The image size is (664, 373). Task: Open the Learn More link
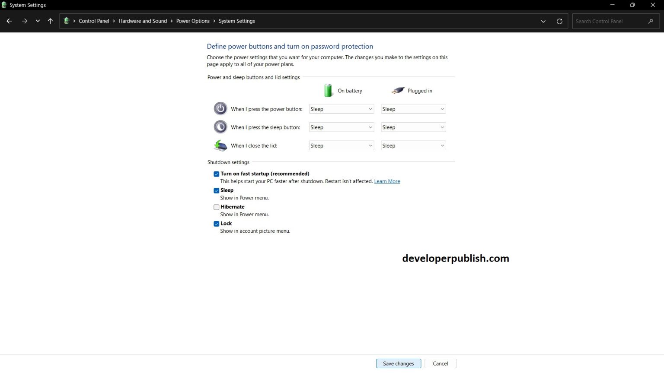point(386,181)
